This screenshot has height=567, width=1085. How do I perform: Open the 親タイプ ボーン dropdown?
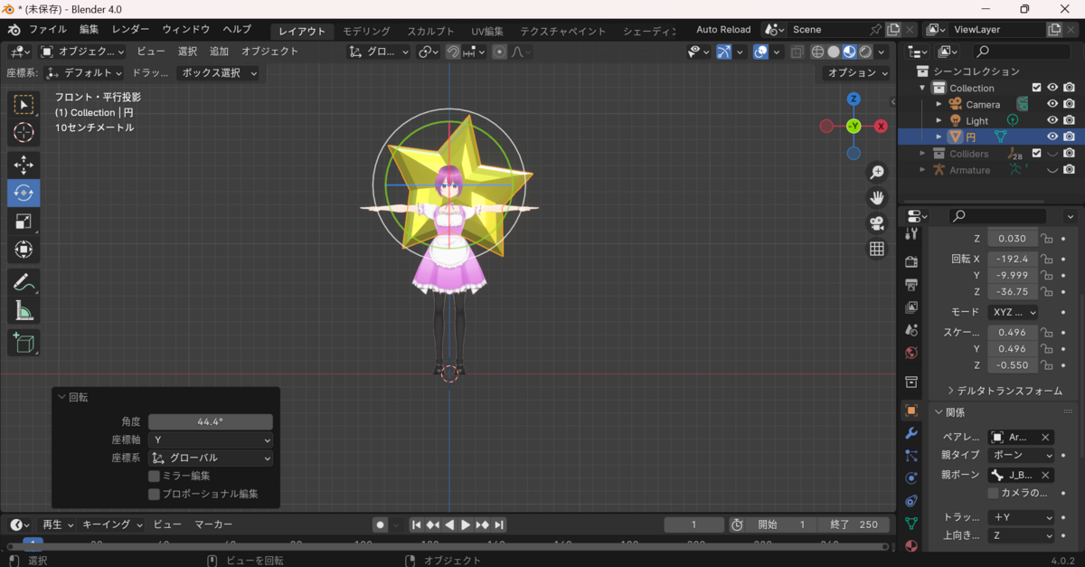click(1021, 455)
